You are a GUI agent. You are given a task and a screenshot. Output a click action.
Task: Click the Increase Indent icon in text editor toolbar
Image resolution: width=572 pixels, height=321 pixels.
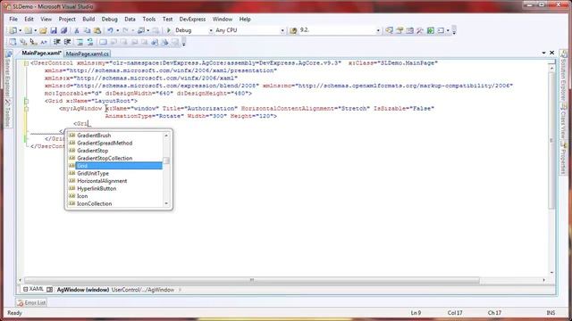67,42
